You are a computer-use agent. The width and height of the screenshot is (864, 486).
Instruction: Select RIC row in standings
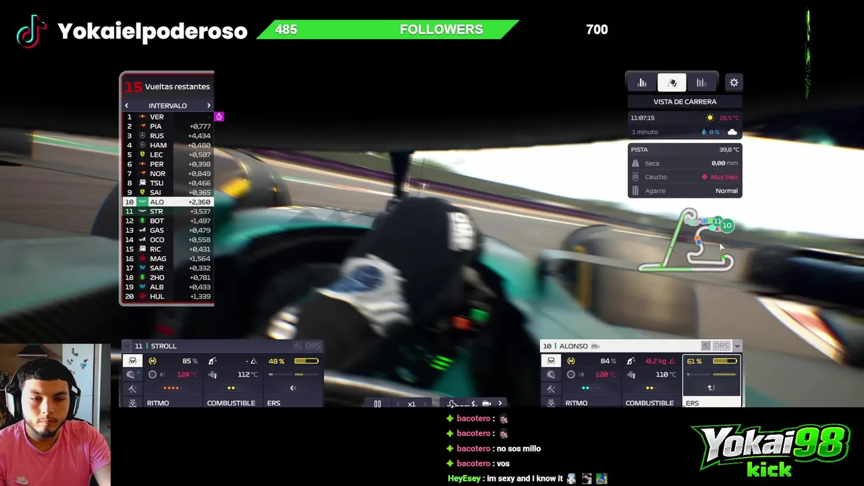(167, 249)
